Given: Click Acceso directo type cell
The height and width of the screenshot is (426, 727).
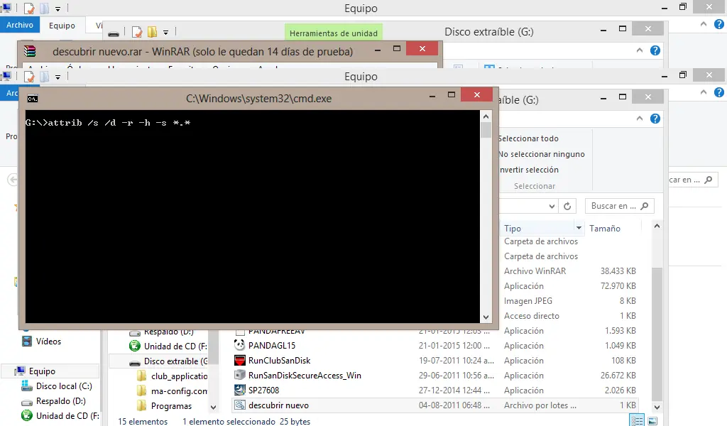Looking at the screenshot, I should point(531,316).
